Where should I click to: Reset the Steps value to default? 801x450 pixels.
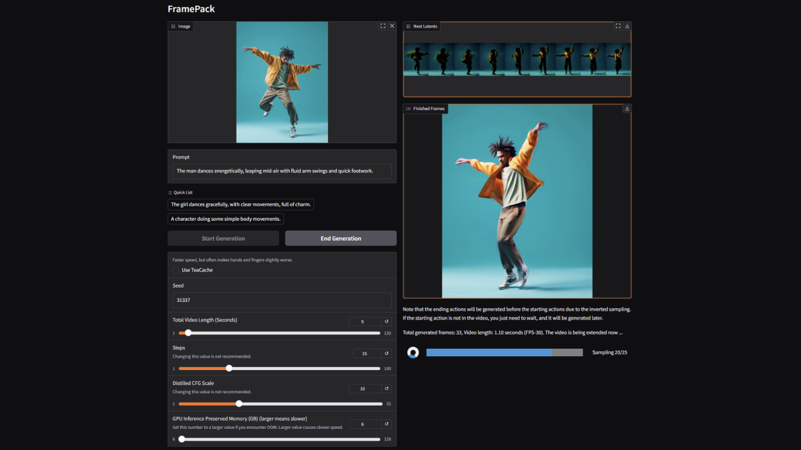387,353
